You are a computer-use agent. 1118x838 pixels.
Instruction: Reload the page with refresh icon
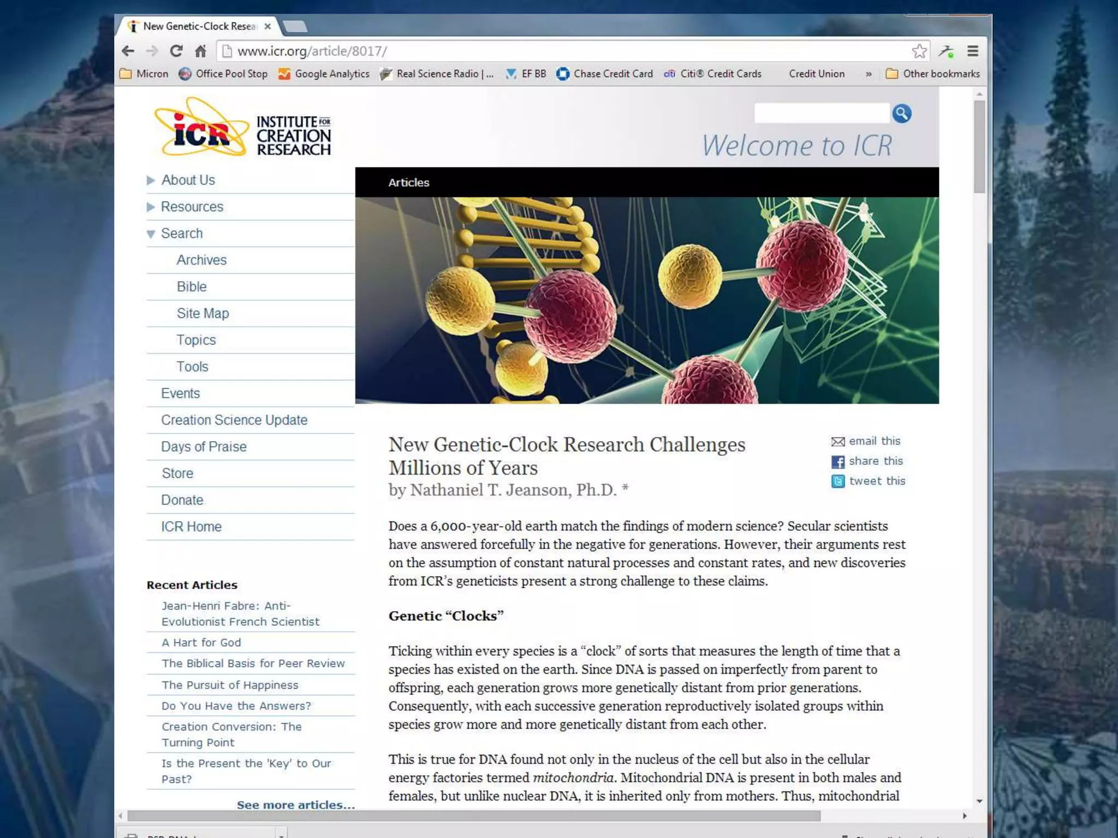pos(176,51)
